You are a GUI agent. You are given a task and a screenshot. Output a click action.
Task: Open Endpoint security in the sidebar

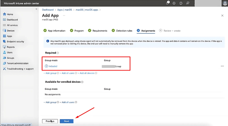click(15, 42)
